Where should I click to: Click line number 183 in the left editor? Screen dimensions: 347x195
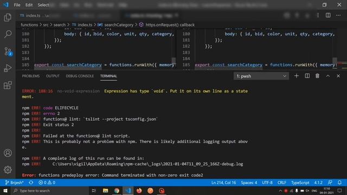[x=25, y=53]
